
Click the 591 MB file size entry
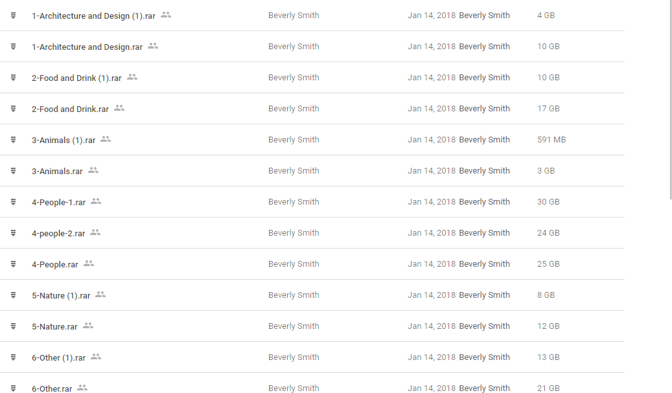coord(551,140)
